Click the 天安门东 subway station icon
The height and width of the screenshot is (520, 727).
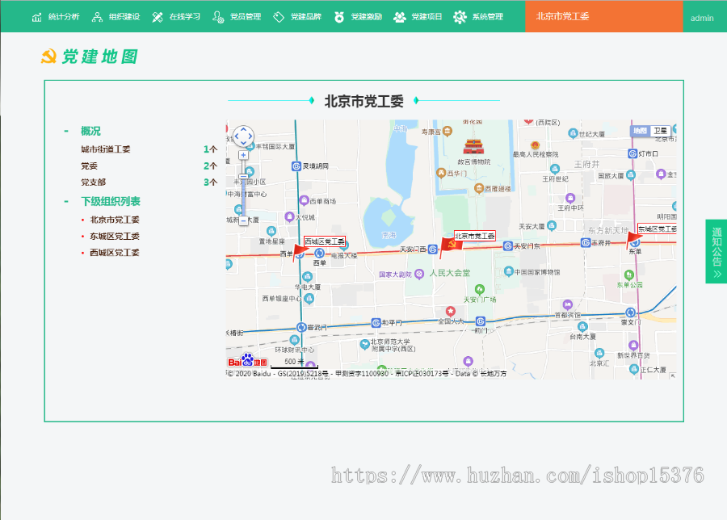click(508, 246)
